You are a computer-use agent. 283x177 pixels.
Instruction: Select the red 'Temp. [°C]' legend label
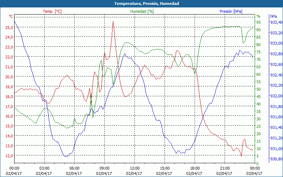point(52,11)
